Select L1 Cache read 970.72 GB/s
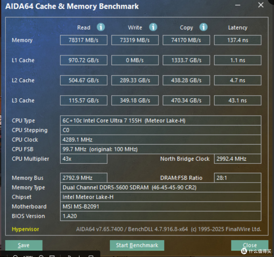The image size is (274, 257). point(84,60)
